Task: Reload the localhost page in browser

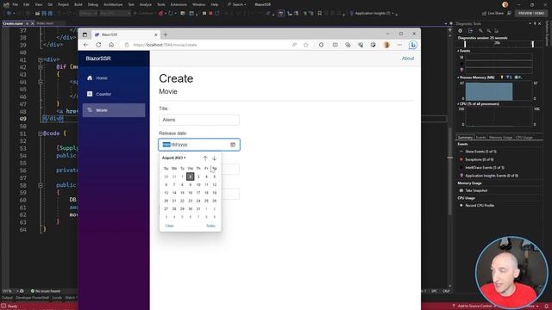Action: (x=98, y=45)
